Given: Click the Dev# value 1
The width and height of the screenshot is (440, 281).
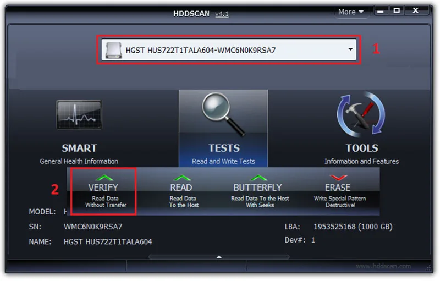Looking at the screenshot, I should click(313, 240).
